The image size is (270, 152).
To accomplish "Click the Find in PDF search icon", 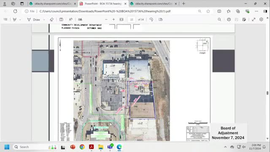I will (219, 19).
